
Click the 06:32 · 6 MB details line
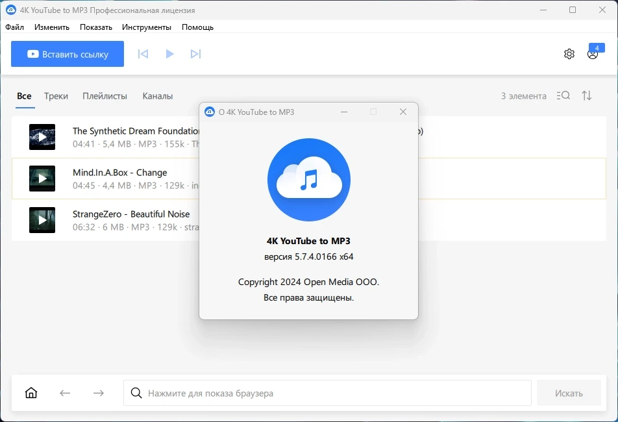pyautogui.click(x=136, y=227)
